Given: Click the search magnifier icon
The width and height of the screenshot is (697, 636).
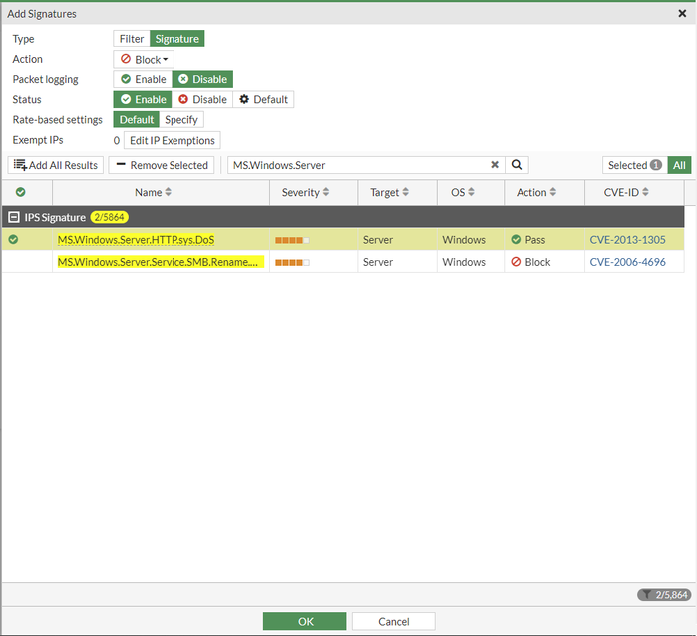Looking at the screenshot, I should [517, 165].
